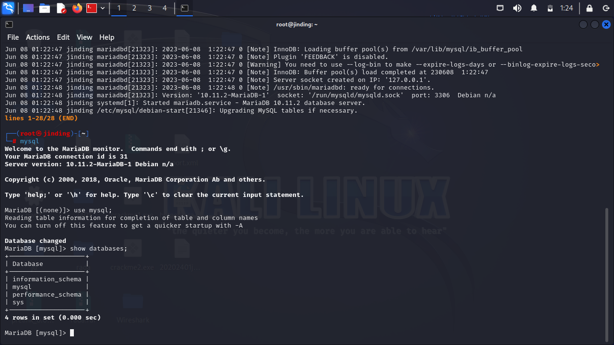Open the Kali applications menu icon
Screen dimensions: 614x345
tap(8, 8)
